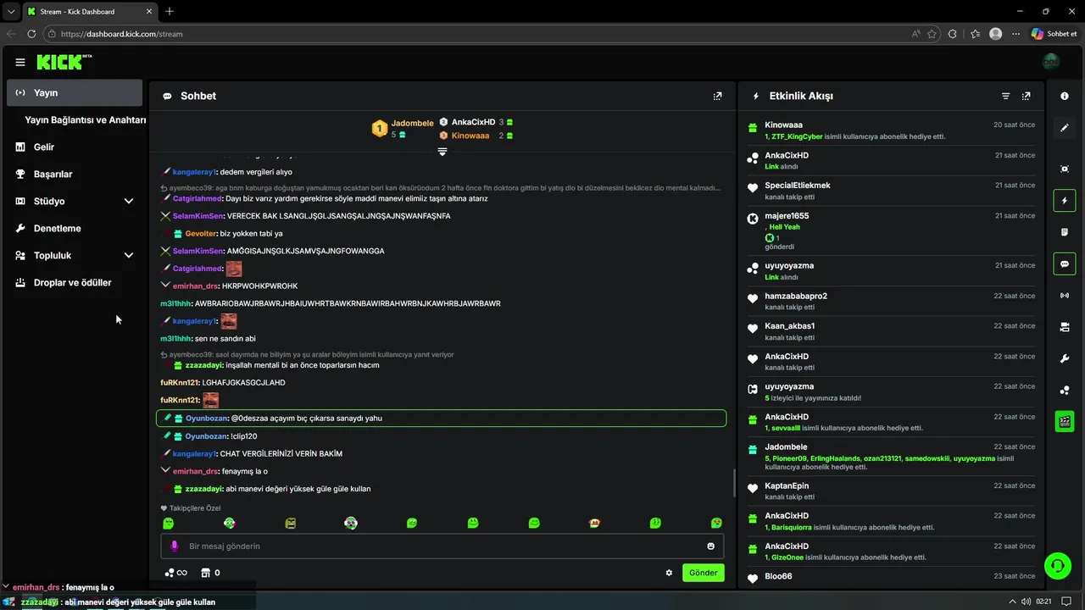Reload the page with browser refresh
This screenshot has height=610, width=1085.
click(x=31, y=34)
